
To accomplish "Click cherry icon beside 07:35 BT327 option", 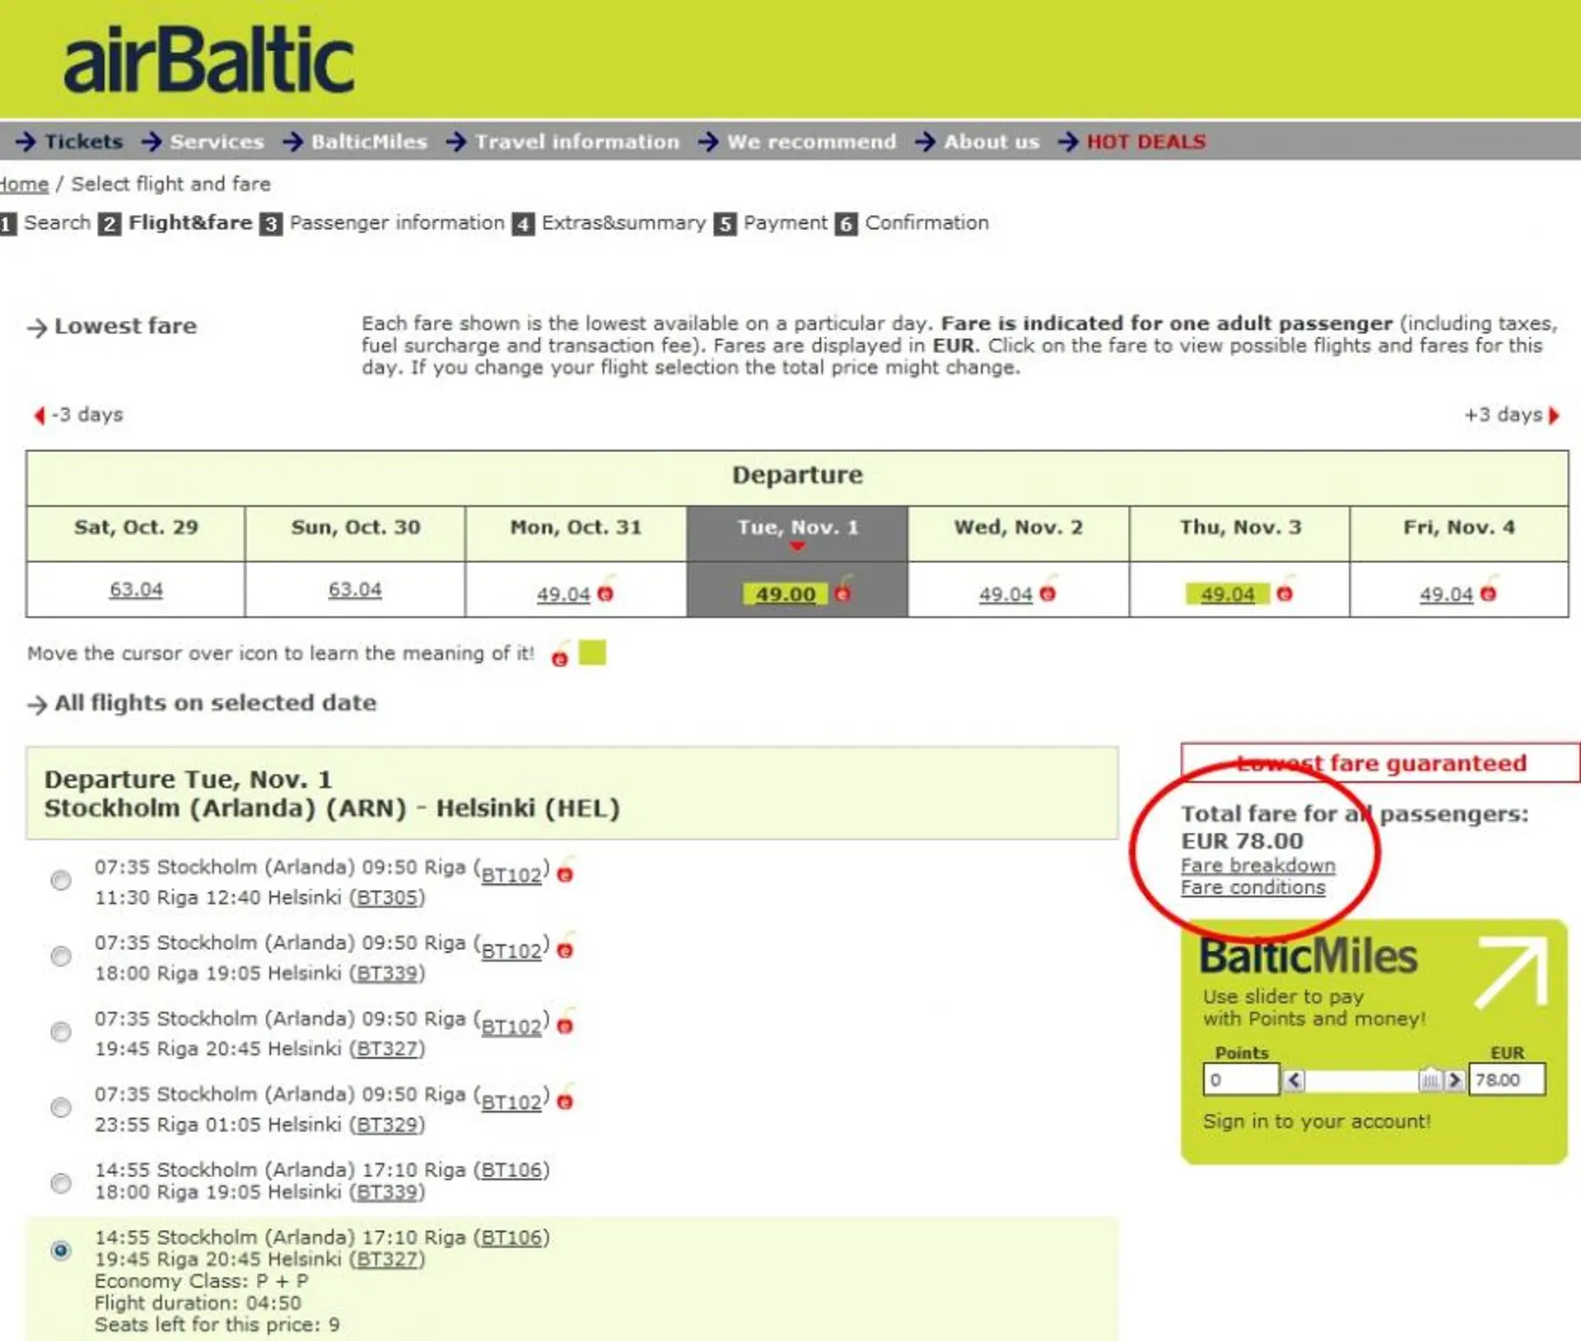I will (x=566, y=1022).
